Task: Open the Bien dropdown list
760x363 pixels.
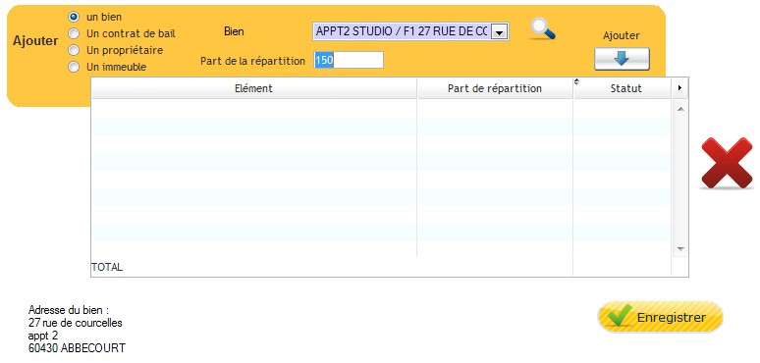Action: pyautogui.click(x=500, y=32)
